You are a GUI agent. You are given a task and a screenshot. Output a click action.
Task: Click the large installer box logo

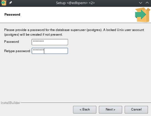(x=142, y=15)
